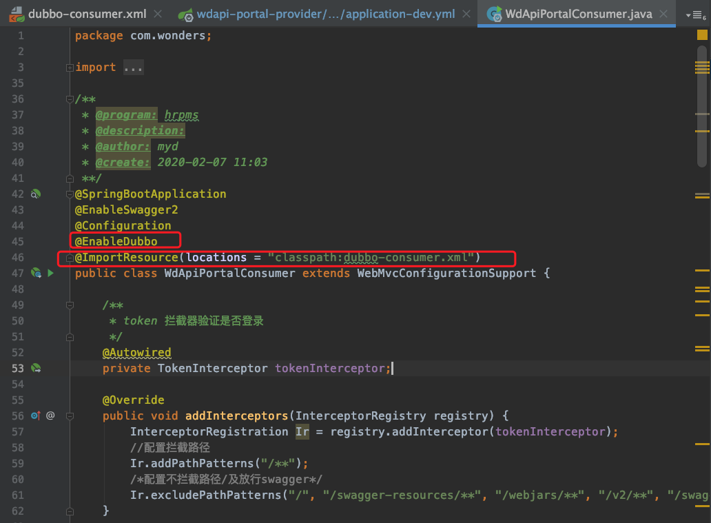Close the WdApiPortalConsumer.java tab
The image size is (711, 523).
pyautogui.click(x=663, y=14)
